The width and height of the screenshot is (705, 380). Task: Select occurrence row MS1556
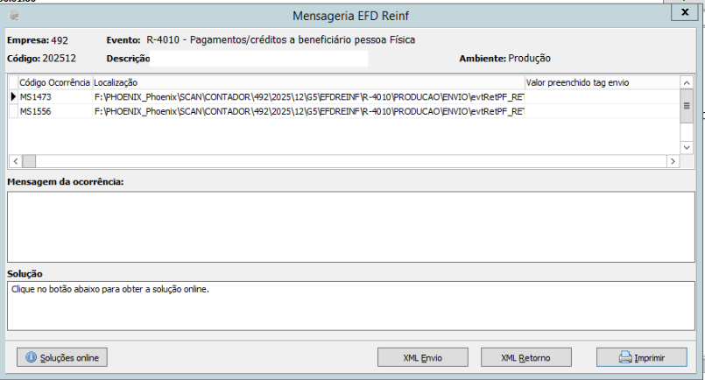tap(344, 111)
